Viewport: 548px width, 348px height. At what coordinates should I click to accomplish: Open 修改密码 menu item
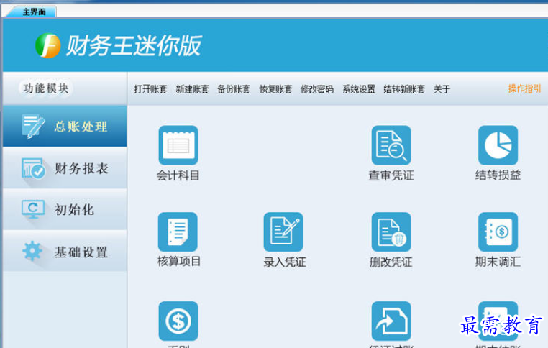click(x=317, y=89)
